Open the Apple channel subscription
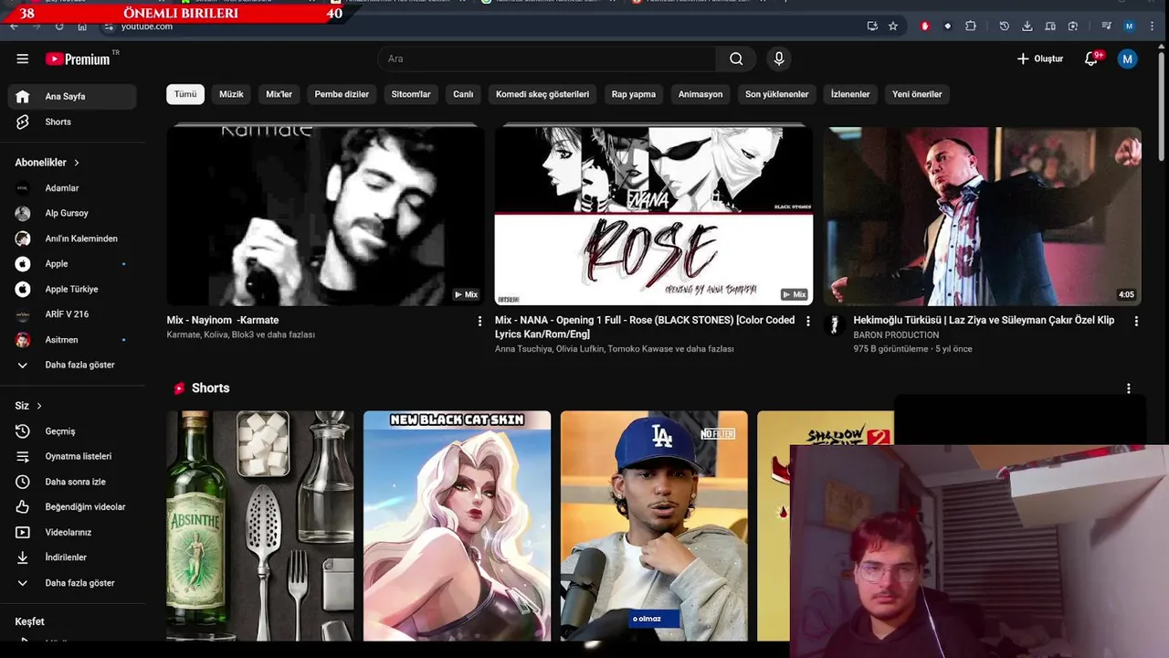 click(72, 264)
